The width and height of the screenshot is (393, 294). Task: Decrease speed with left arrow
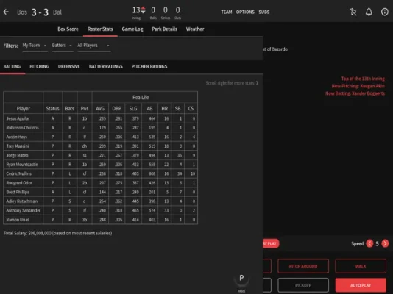[x=369, y=243]
